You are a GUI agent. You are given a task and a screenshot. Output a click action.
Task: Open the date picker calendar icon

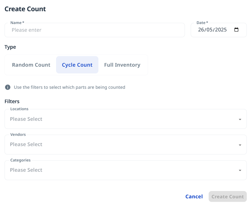pyautogui.click(x=237, y=30)
